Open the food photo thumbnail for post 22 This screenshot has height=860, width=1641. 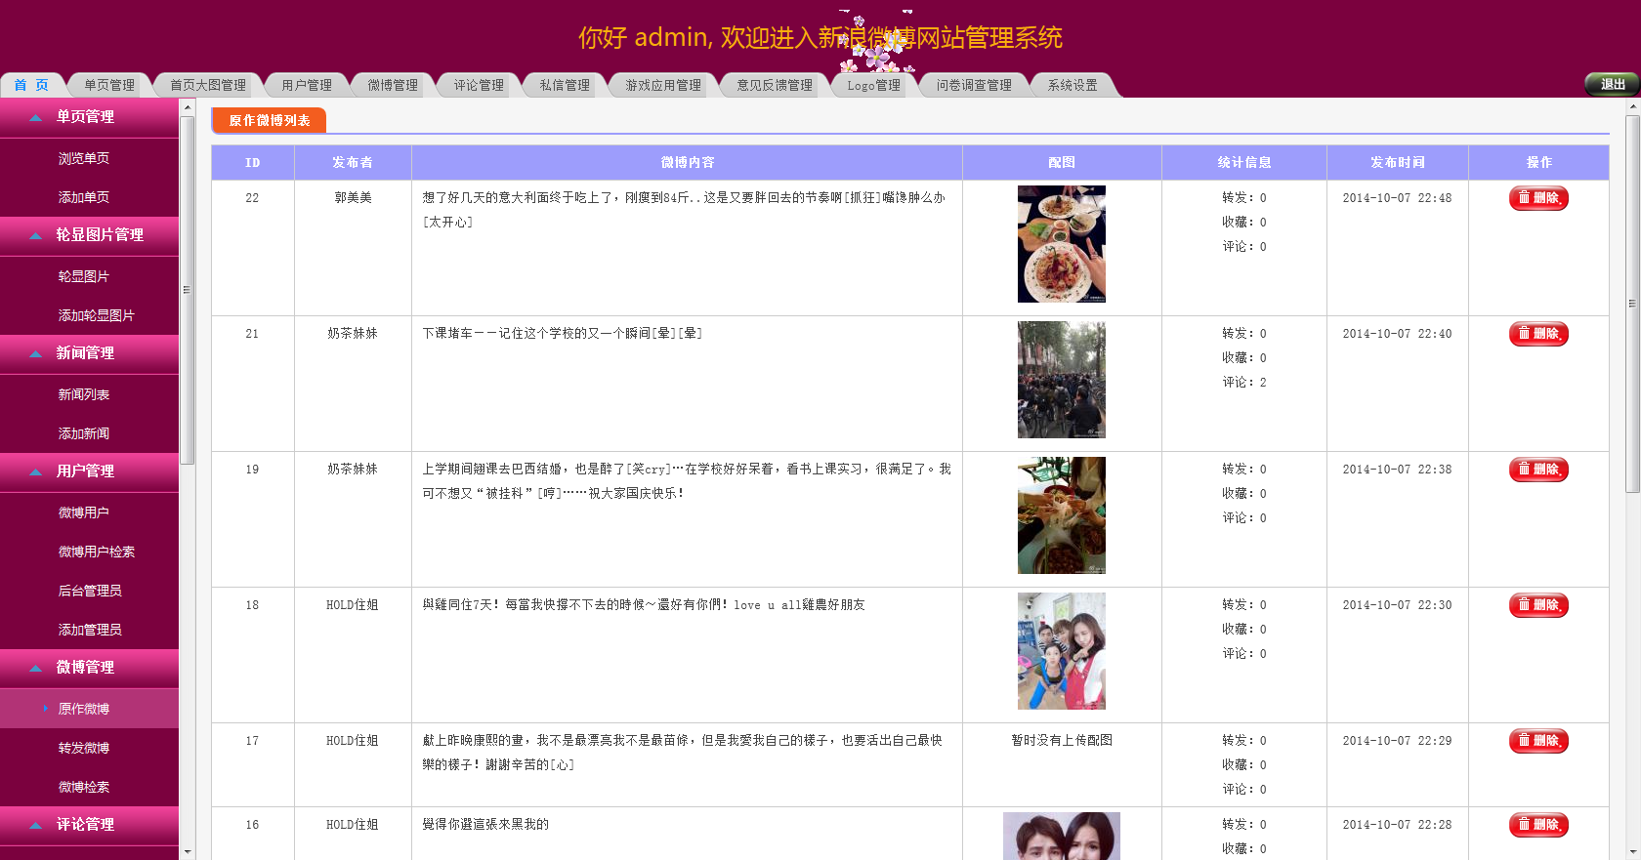[1062, 244]
